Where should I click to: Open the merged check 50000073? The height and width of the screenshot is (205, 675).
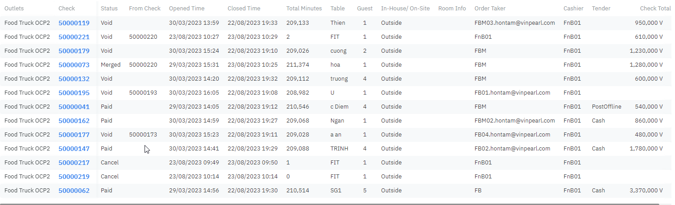click(74, 65)
